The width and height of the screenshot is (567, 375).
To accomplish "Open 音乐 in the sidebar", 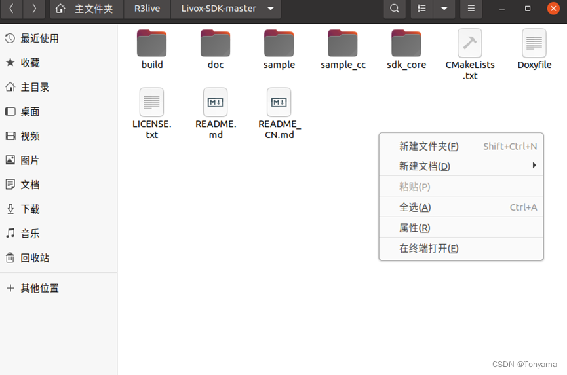I will tap(58, 234).
